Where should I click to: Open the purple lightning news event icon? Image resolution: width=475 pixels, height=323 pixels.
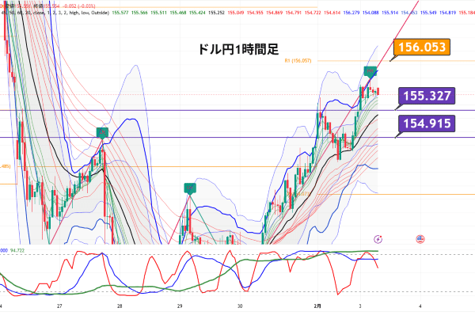click(x=378, y=239)
